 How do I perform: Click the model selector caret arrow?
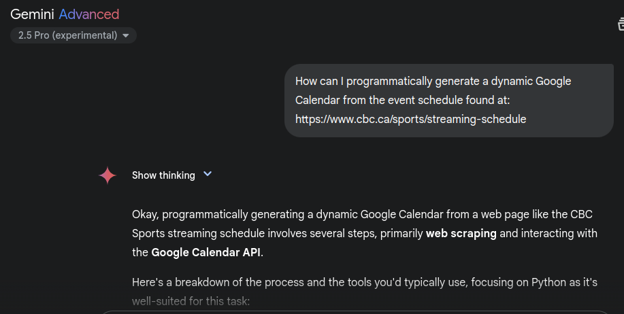point(126,35)
